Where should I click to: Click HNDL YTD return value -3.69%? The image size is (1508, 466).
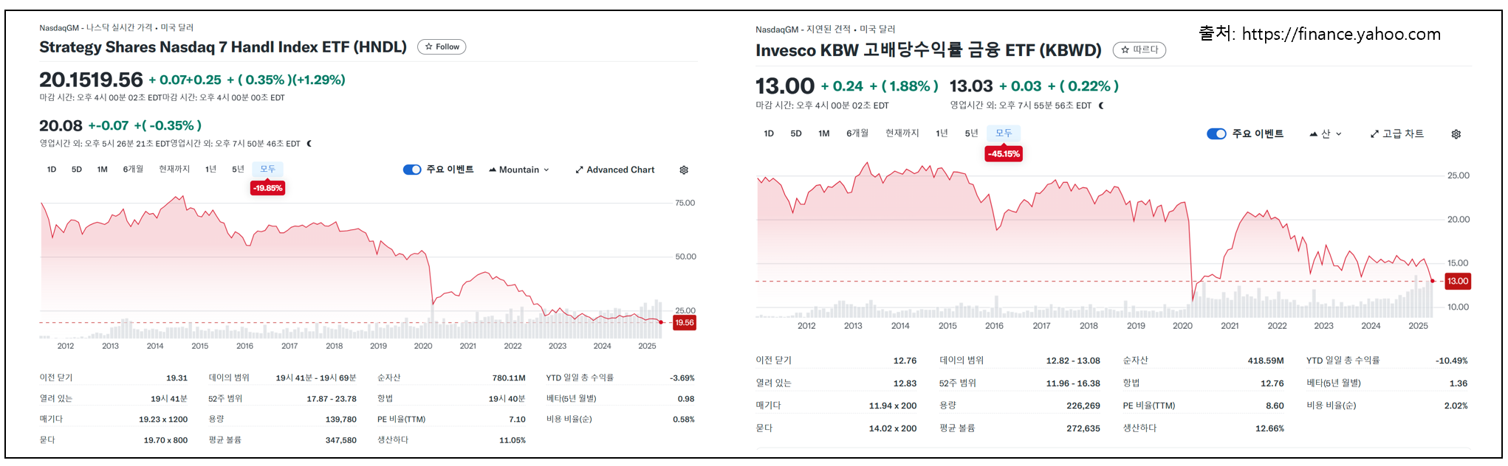coord(682,378)
